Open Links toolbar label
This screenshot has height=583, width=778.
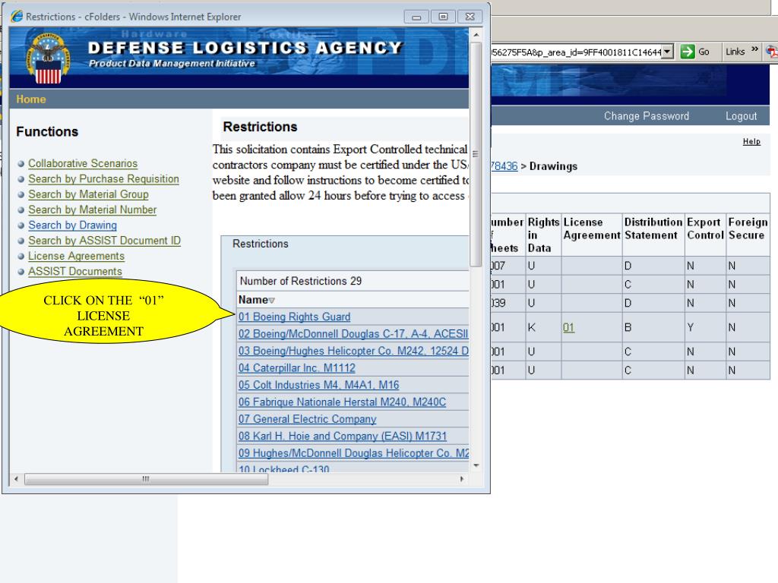[735, 52]
